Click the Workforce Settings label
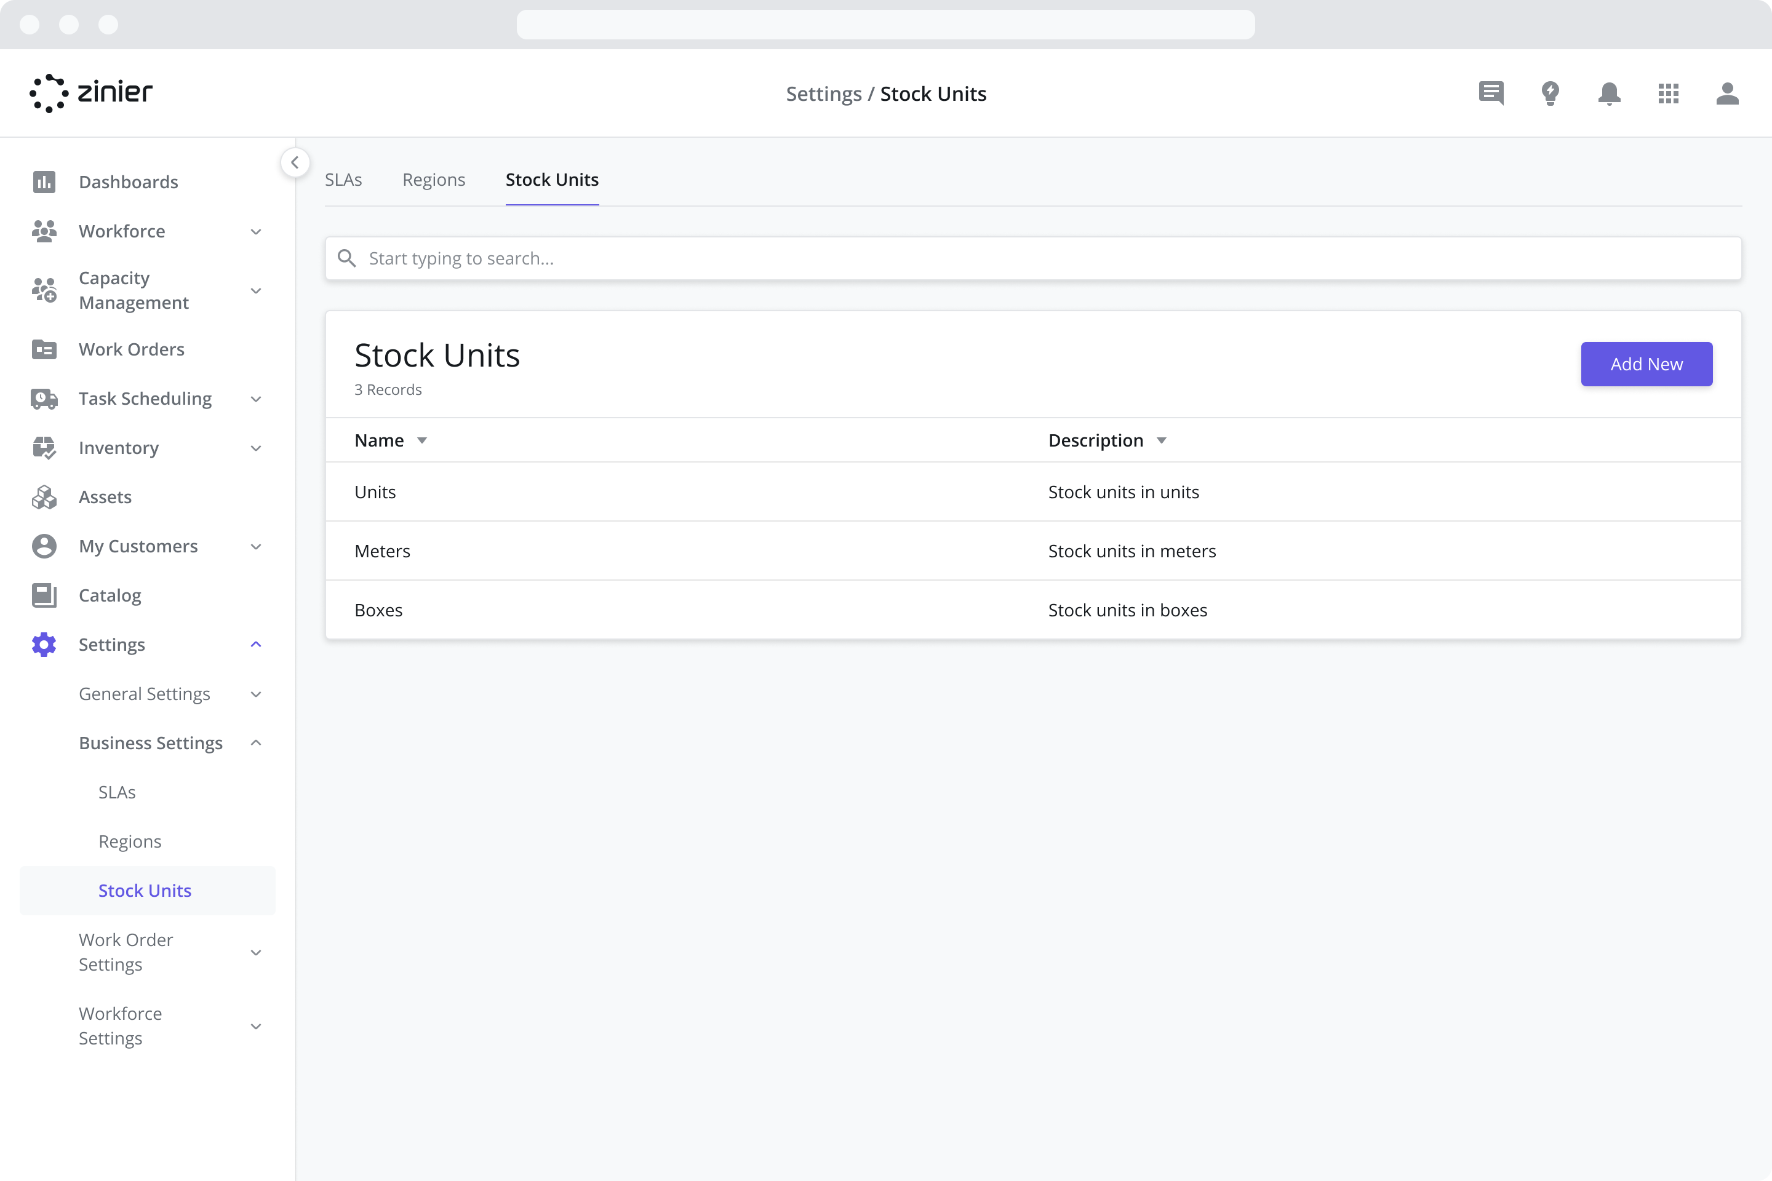1772x1181 pixels. click(x=121, y=1026)
